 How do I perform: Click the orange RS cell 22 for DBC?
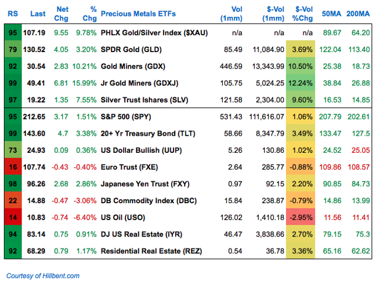13,200
